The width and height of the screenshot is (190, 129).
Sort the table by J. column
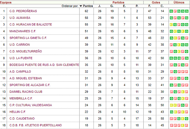pyautogui.click(x=100, y=6)
